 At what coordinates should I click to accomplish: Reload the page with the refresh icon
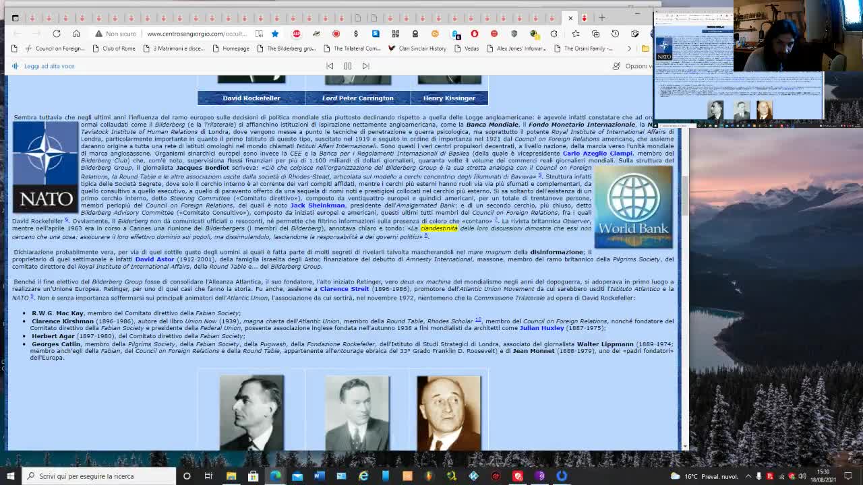pyautogui.click(x=57, y=34)
